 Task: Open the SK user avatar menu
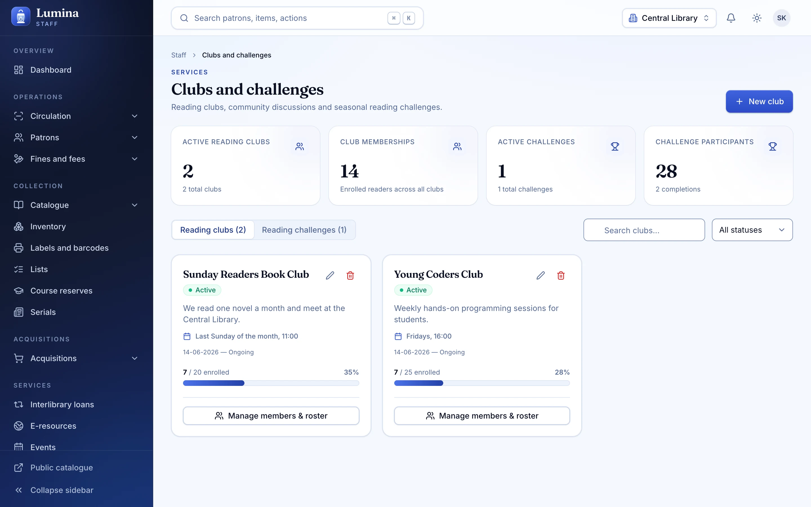coord(781,18)
